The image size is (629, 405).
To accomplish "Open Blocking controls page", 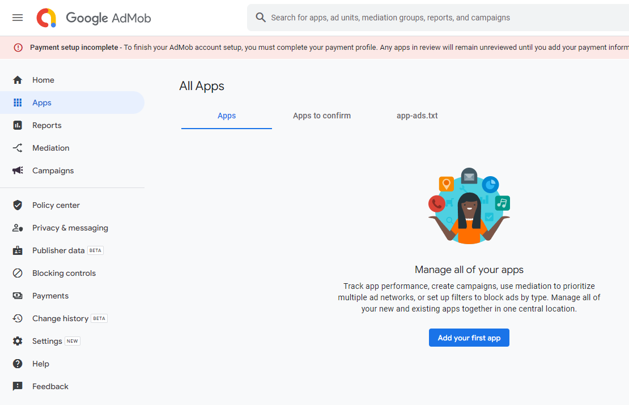I will (x=72, y=273).
